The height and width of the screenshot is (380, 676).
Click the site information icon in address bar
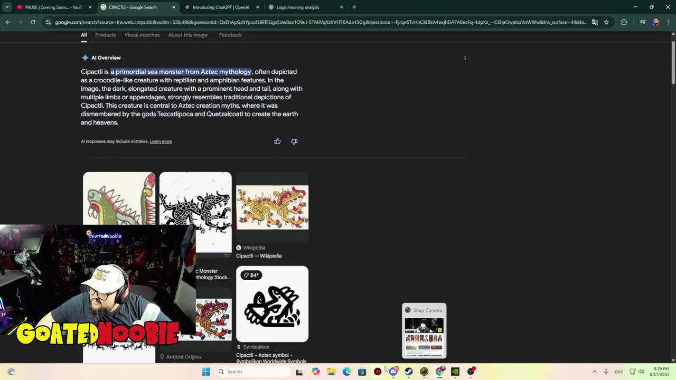(x=48, y=22)
